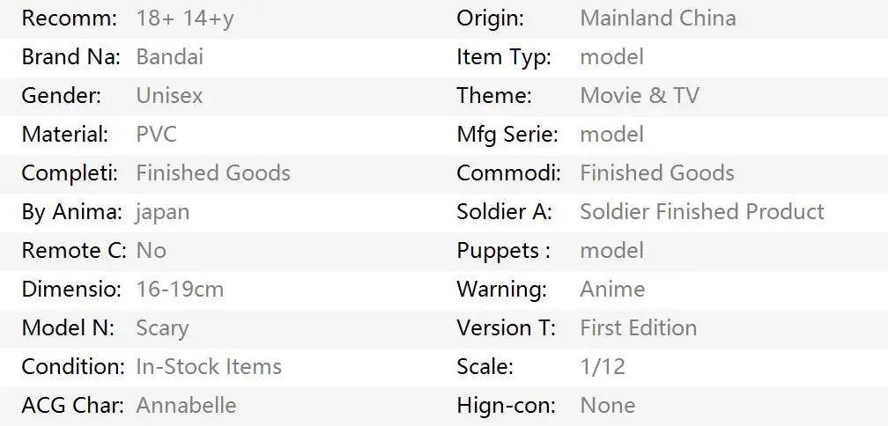Click the Hign-con: label
The width and height of the screenshot is (888, 426).
click(506, 406)
